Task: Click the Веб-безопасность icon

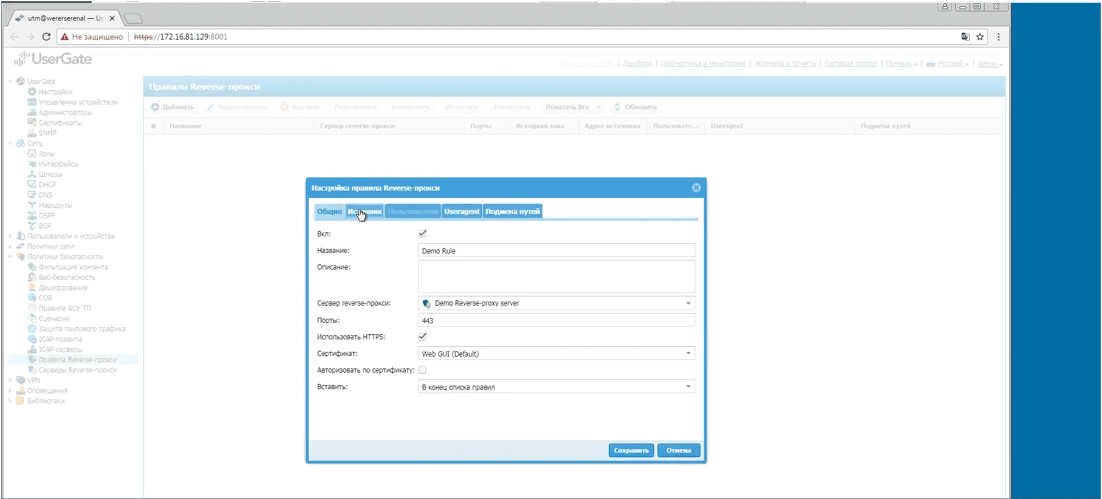Action: coord(32,277)
